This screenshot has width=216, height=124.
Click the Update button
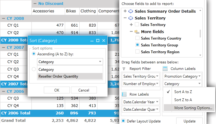pos(190,121)
